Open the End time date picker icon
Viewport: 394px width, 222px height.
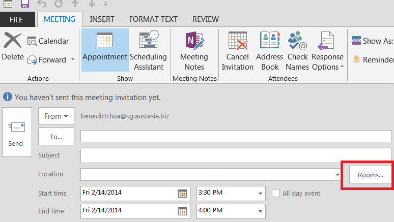tap(182, 211)
